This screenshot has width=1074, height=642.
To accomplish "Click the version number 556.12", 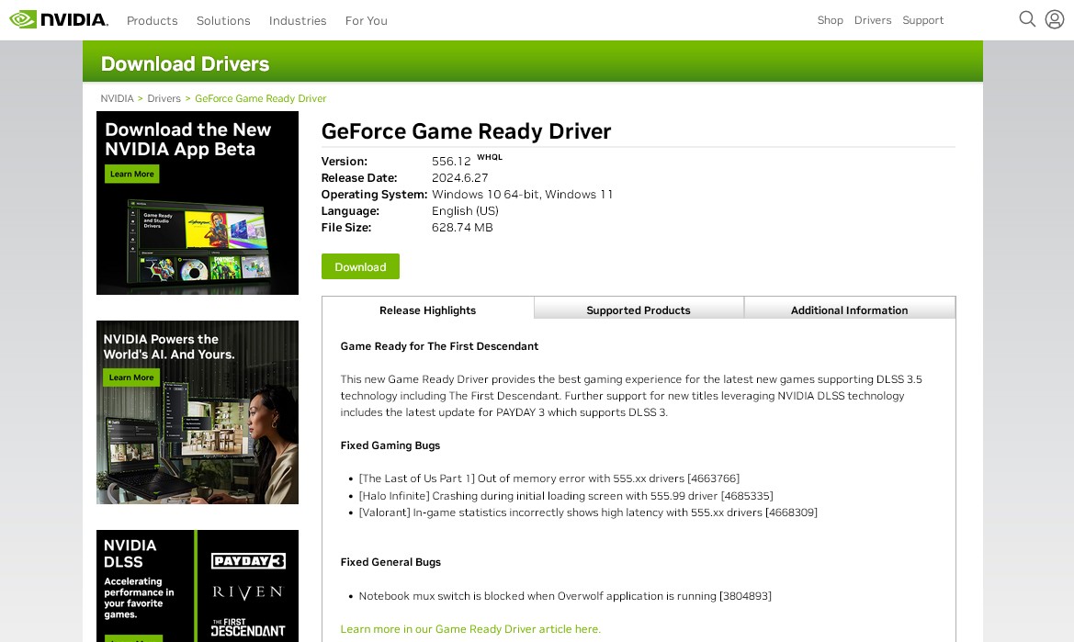I will (451, 162).
